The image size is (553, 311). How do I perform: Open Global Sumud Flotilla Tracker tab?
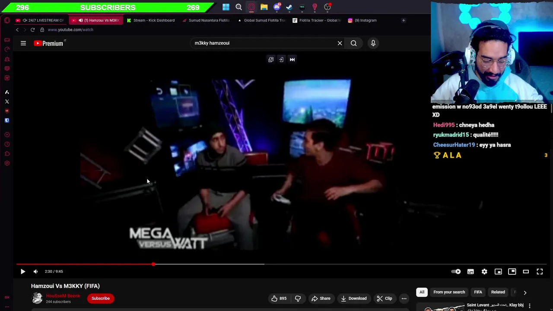tap(261, 20)
